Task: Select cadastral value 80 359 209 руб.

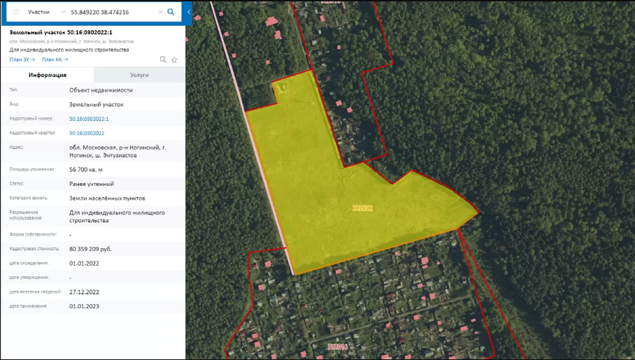Action: [90, 249]
